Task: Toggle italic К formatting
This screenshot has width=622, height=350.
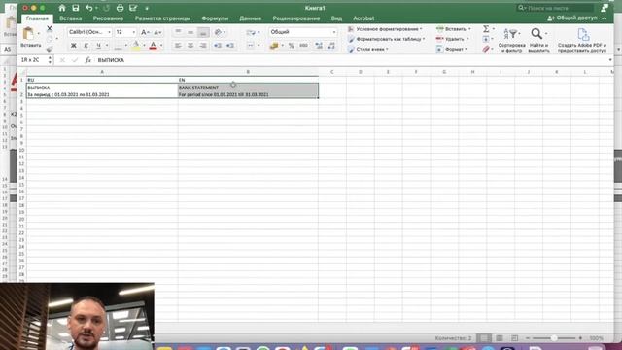Action: (x=86, y=46)
